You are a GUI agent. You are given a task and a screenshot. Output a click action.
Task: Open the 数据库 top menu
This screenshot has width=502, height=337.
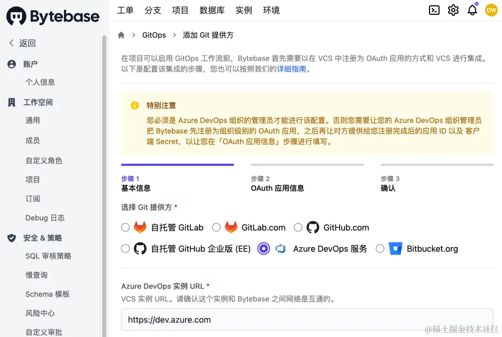(x=212, y=10)
